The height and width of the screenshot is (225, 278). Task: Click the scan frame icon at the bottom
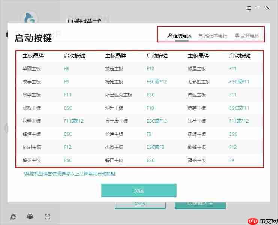point(47,217)
